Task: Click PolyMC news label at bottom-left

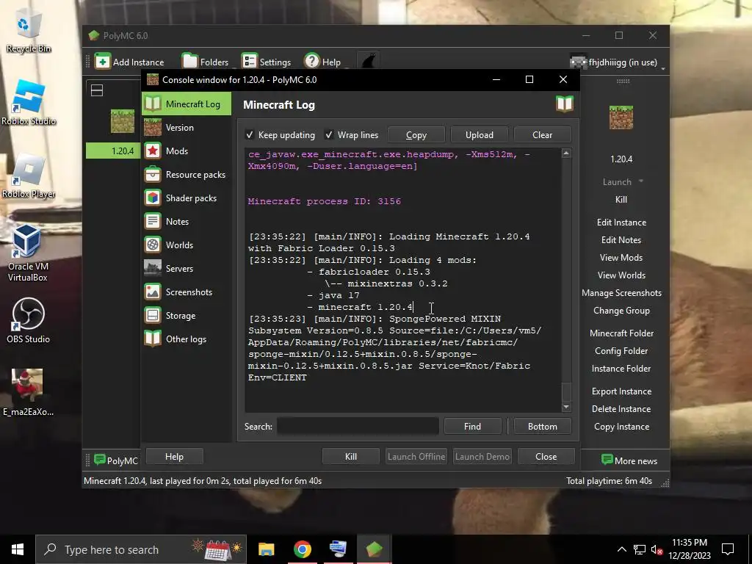Action: (115, 461)
